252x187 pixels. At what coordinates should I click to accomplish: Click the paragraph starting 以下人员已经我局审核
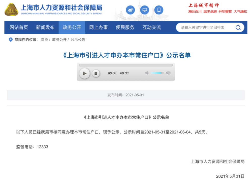click(x=112, y=132)
